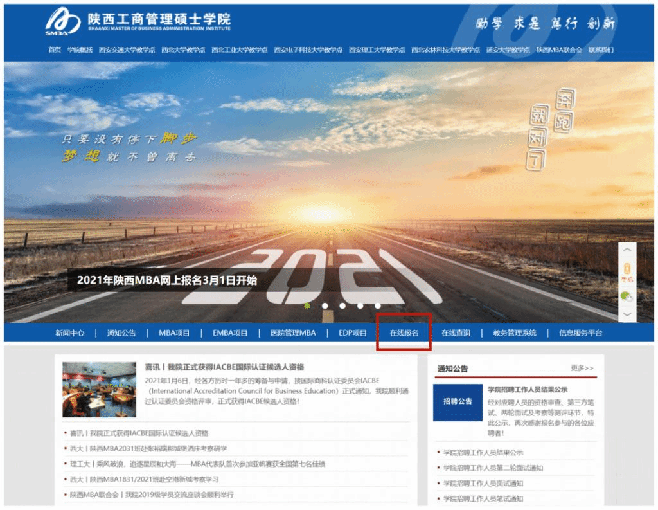Open 延安大学教学点 navigation item
The image size is (658, 510).
pyautogui.click(x=508, y=50)
